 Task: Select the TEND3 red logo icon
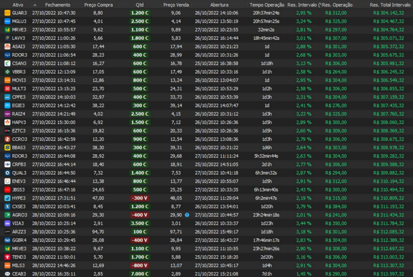[7, 257]
